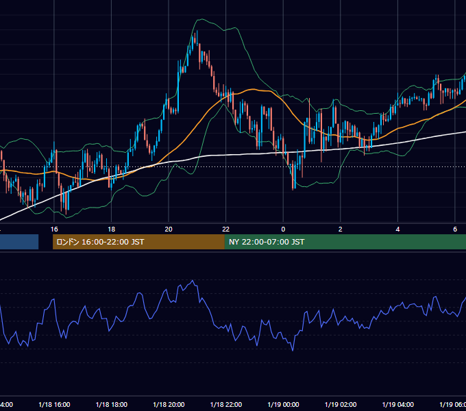Click the 1/18 22:00 date label
Image resolution: width=466 pixels, height=411 pixels.
click(x=226, y=405)
